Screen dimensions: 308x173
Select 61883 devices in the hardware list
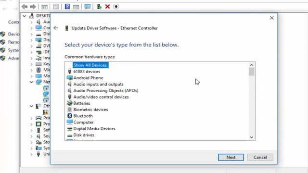[87, 72]
